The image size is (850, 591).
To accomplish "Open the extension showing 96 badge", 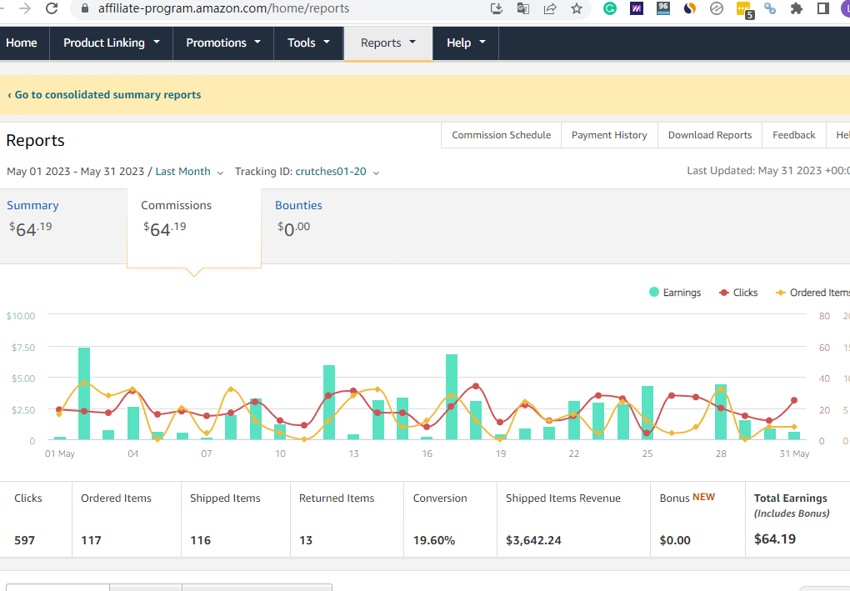I will (x=663, y=8).
